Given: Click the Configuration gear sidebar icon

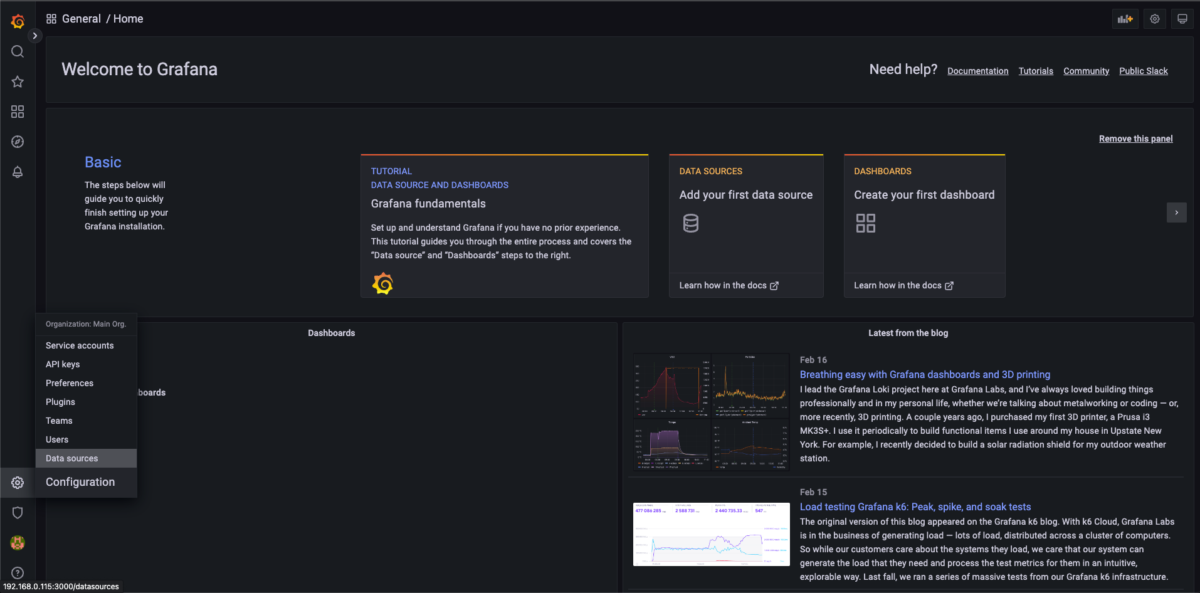Looking at the screenshot, I should tap(18, 483).
